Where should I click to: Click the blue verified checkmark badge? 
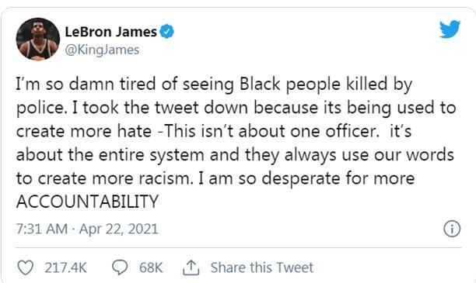(x=166, y=32)
